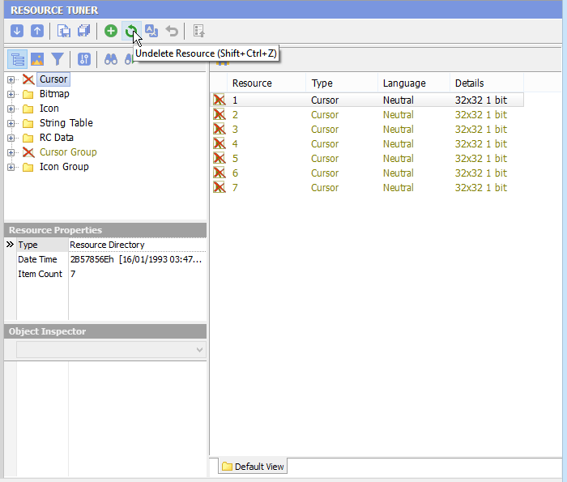Expand the String Table tree node

coord(11,123)
